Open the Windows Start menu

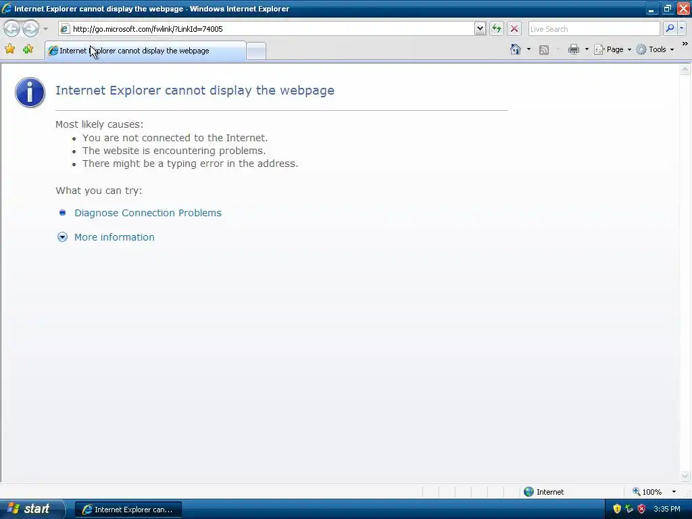(x=32, y=509)
